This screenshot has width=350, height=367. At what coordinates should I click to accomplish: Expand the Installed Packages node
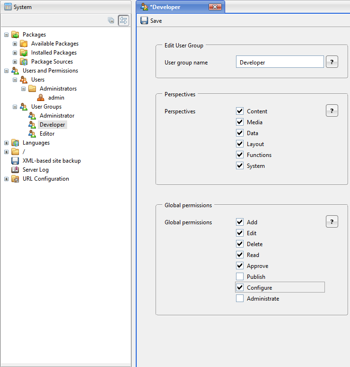pos(15,53)
